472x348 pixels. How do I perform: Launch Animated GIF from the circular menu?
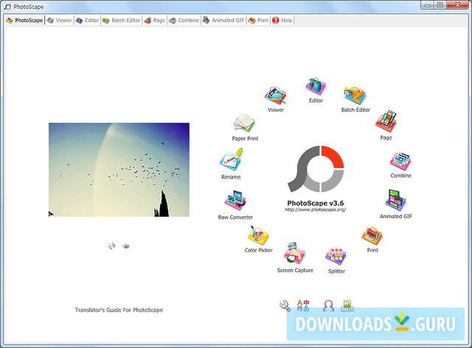(x=395, y=201)
